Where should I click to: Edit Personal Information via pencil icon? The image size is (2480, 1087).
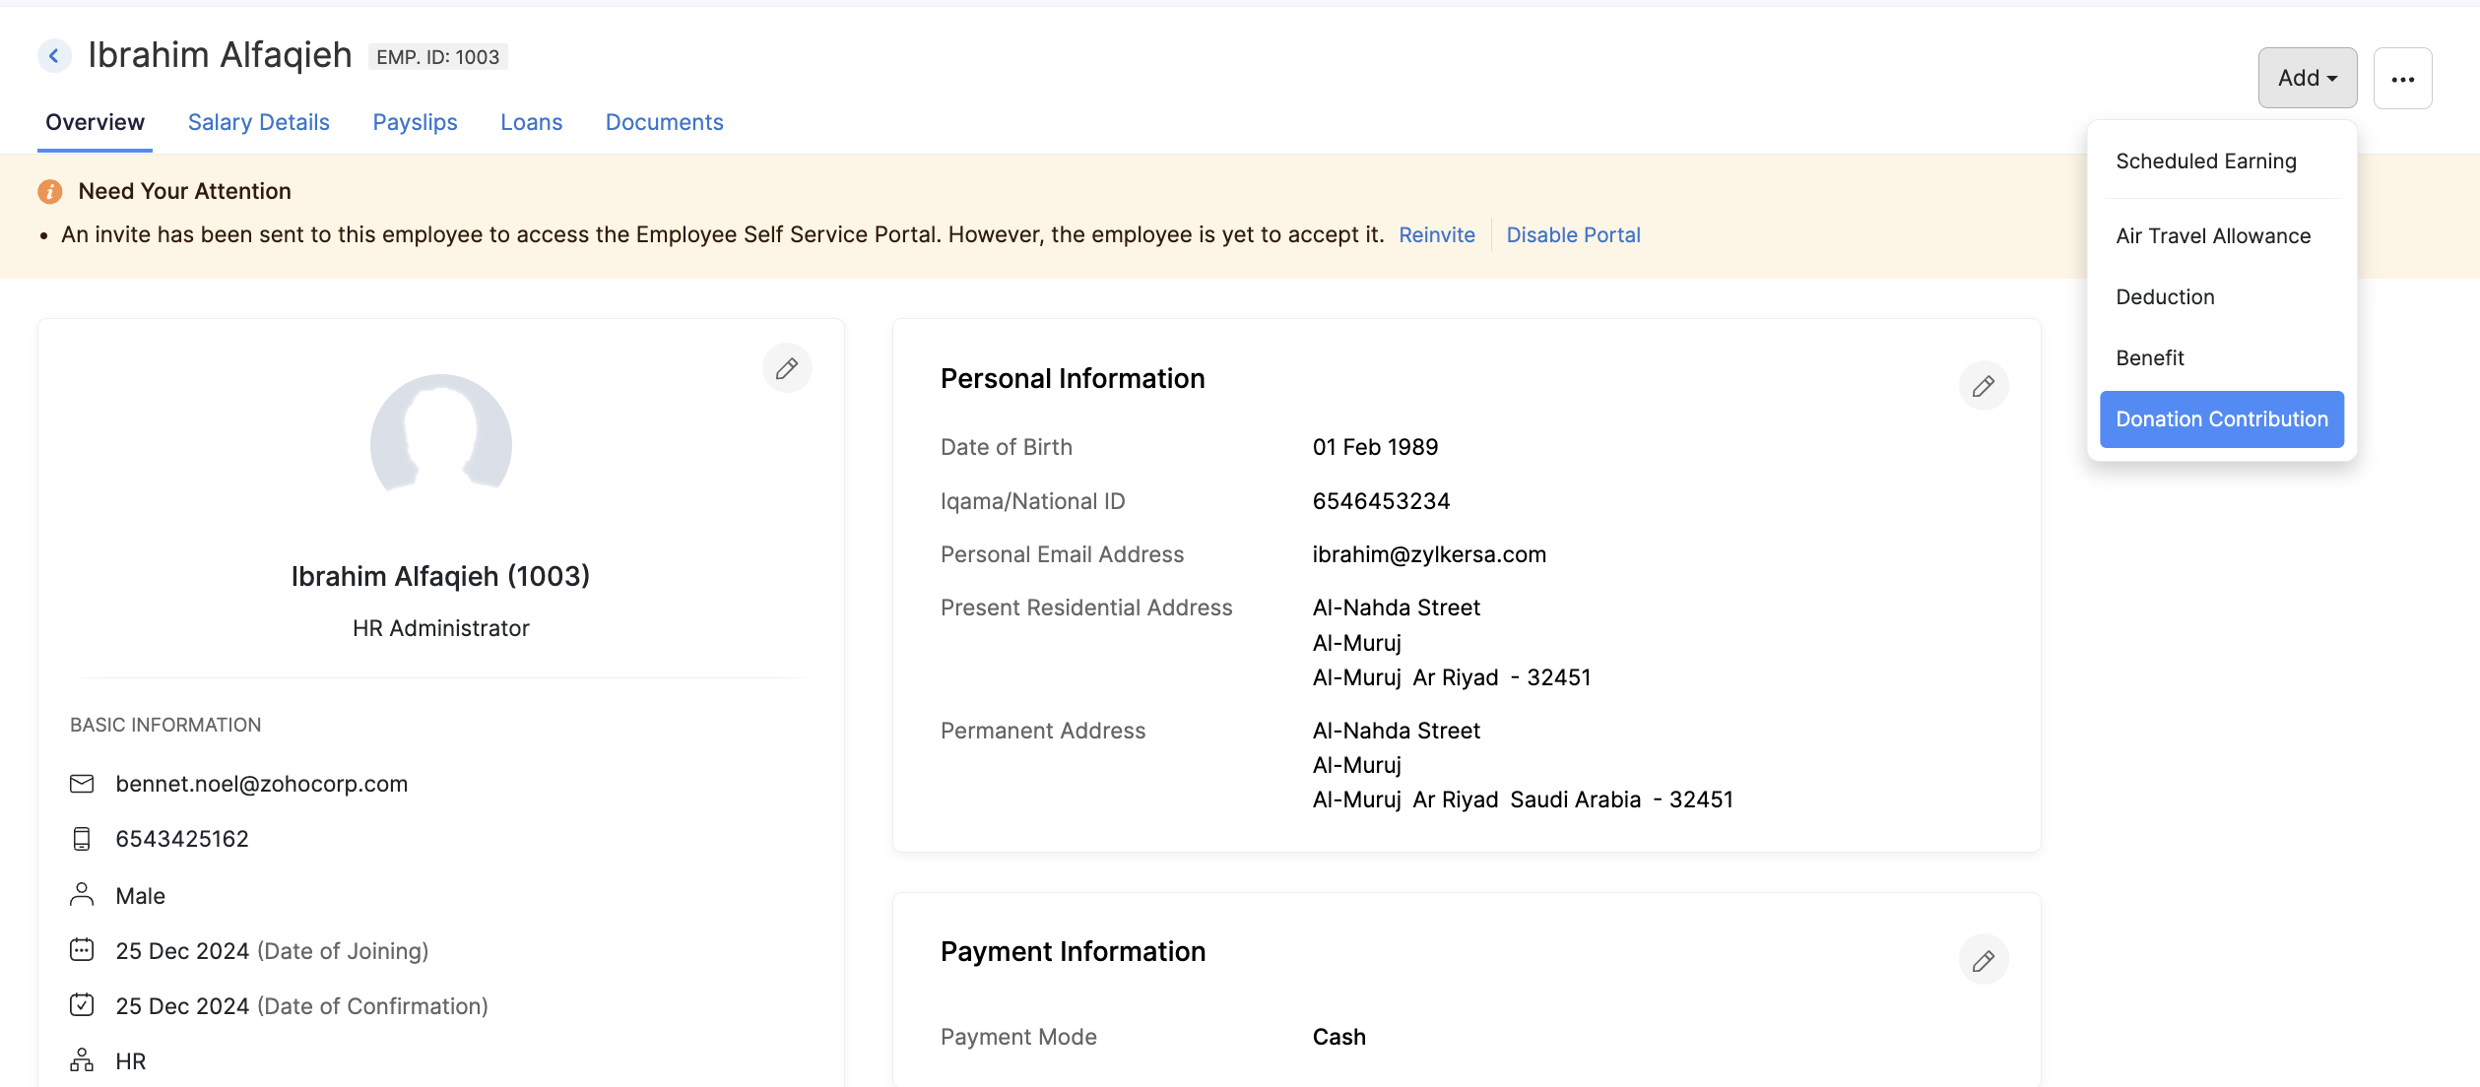pos(1983,386)
